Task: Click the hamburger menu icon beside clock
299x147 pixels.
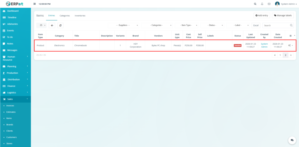Action: point(35,4)
